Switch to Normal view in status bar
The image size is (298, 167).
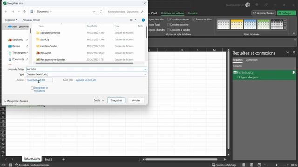point(244,165)
